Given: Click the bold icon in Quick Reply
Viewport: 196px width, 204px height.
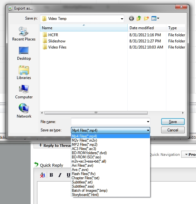Looking at the screenshot, I should click(x=51, y=175).
